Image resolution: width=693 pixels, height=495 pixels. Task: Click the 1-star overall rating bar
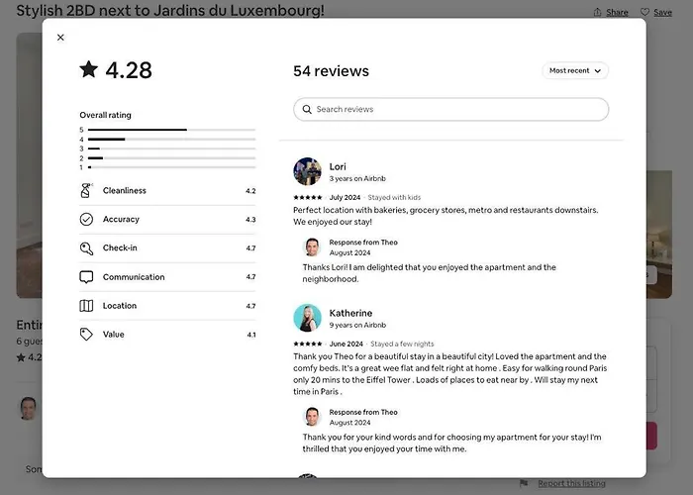point(171,167)
